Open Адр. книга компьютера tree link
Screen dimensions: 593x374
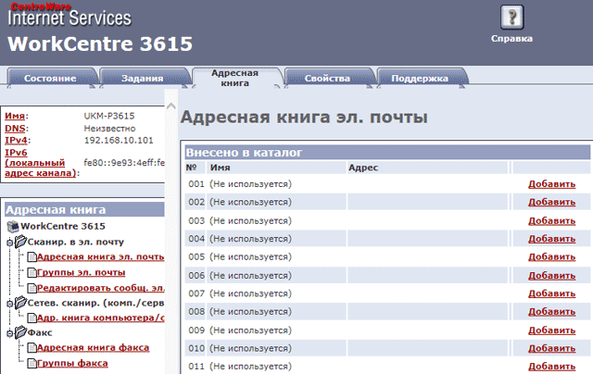[101, 318]
